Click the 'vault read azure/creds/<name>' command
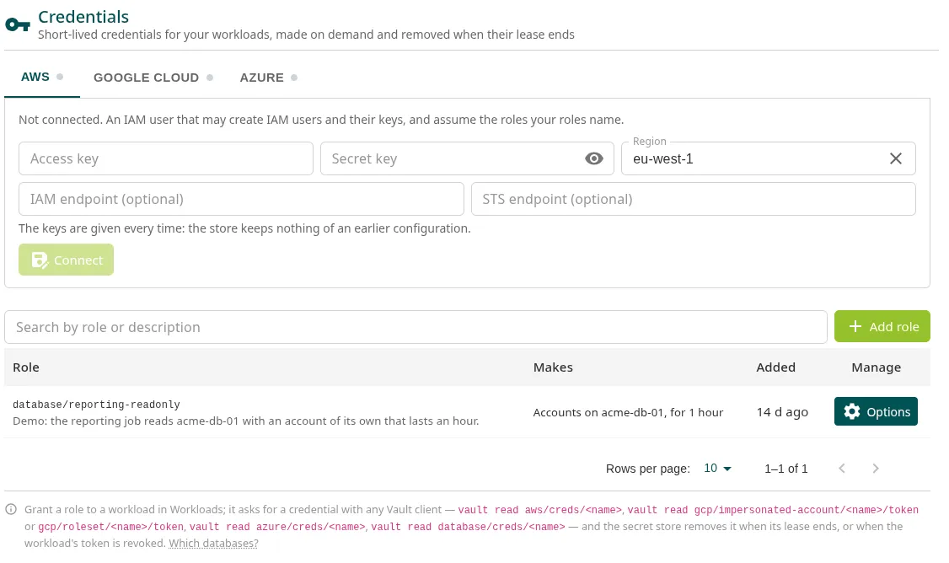 pyautogui.click(x=278, y=527)
